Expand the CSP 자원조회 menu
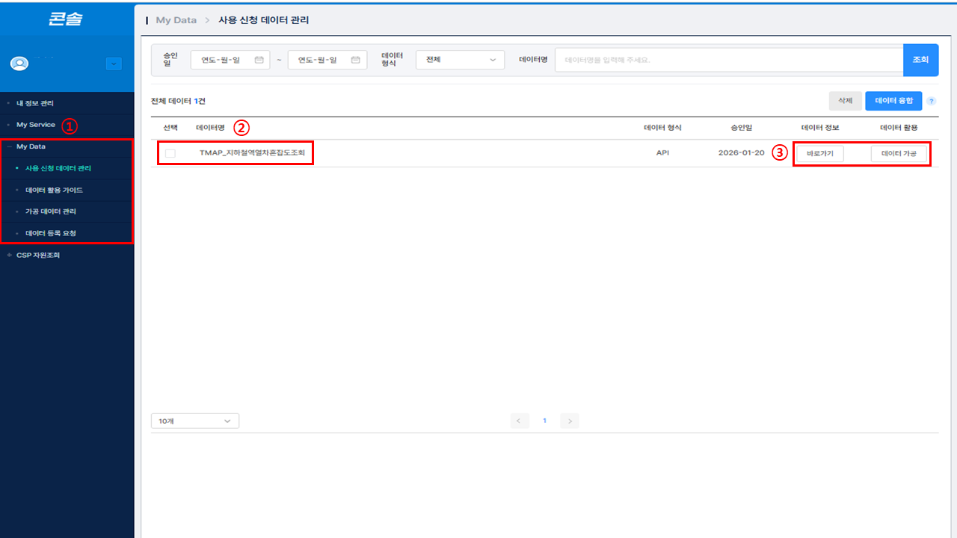Viewport: 957px width, 538px height. (x=37, y=255)
